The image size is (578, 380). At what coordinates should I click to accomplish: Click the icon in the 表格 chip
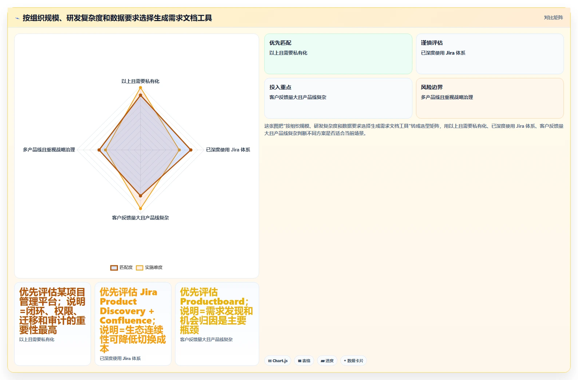click(300, 361)
